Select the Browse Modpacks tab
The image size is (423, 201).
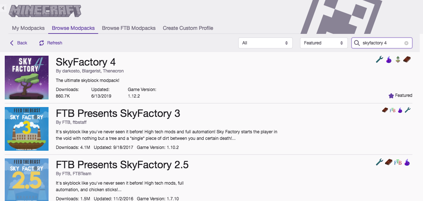pyautogui.click(x=73, y=28)
